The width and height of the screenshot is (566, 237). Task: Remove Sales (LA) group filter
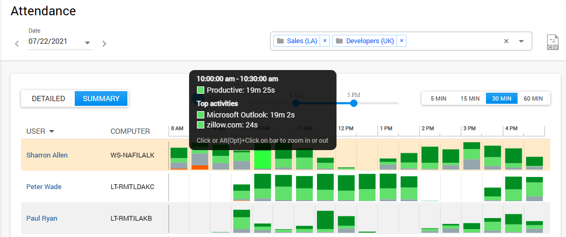324,41
